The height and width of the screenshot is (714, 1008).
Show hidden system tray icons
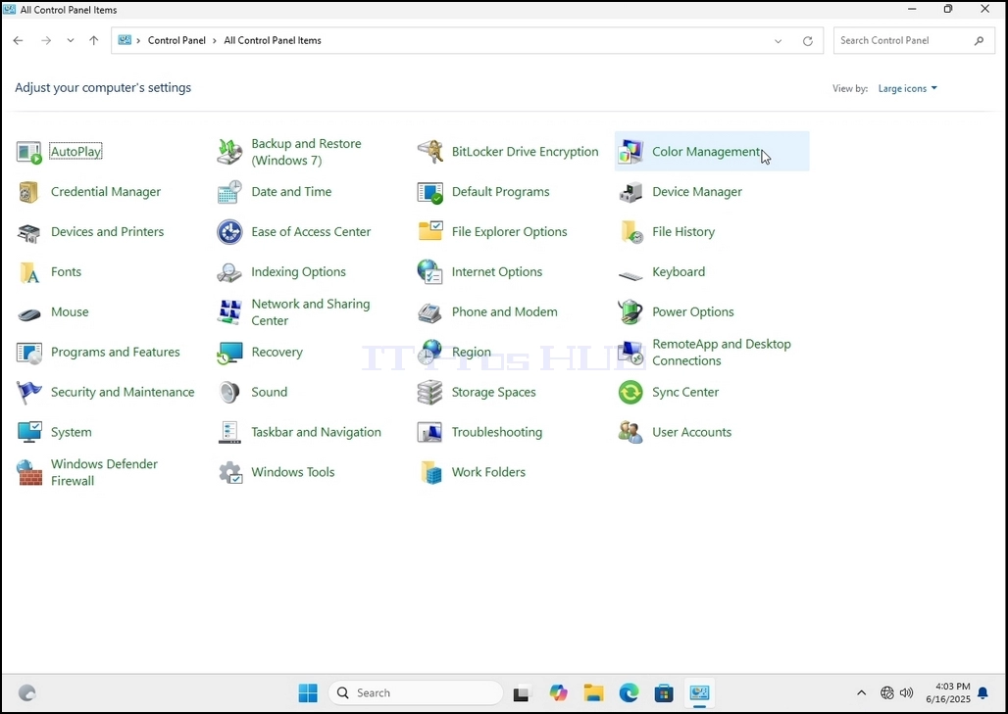(x=862, y=692)
